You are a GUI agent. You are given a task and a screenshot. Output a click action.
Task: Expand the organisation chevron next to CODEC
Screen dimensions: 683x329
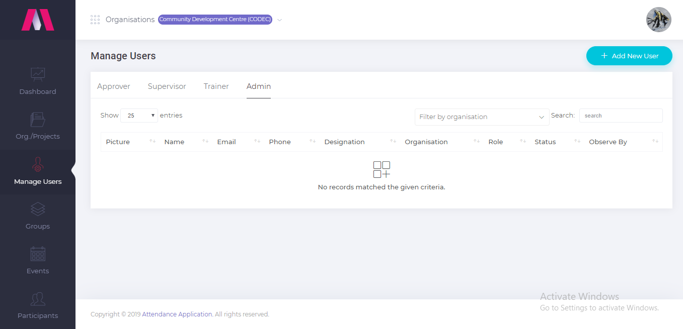280,20
